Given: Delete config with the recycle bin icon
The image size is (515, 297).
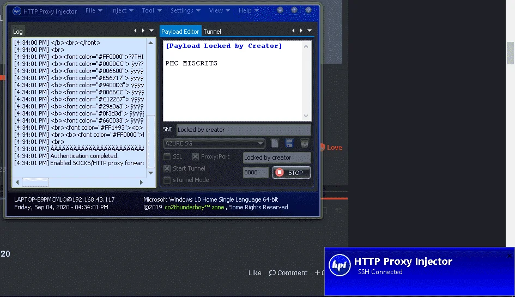Looking at the screenshot, I should tap(305, 143).
